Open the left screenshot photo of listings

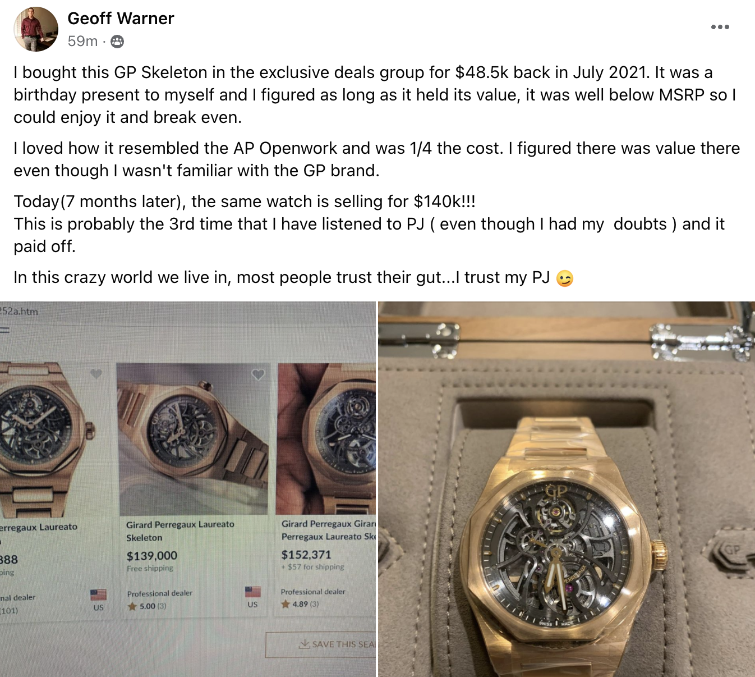[x=188, y=489]
